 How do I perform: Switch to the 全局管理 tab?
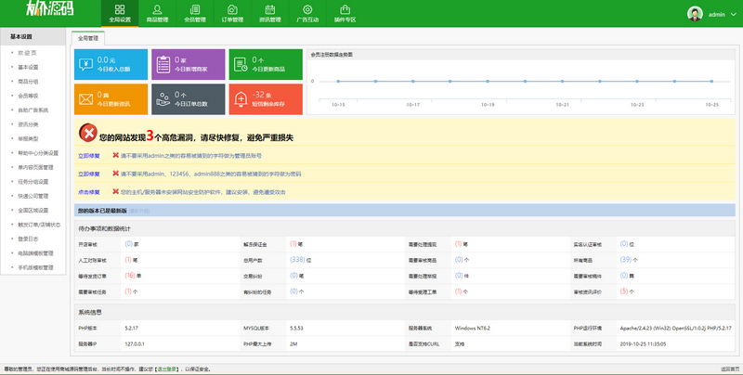tap(88, 38)
